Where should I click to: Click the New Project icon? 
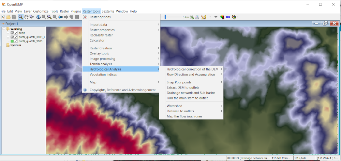(3, 17)
